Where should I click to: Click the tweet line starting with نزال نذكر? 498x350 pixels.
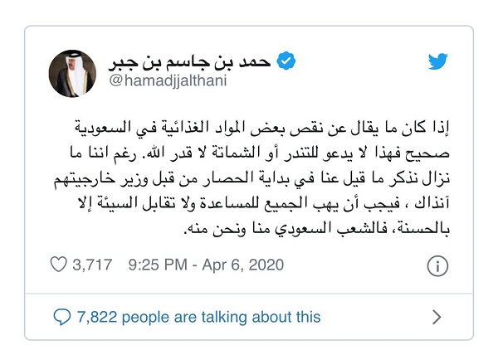251,178
